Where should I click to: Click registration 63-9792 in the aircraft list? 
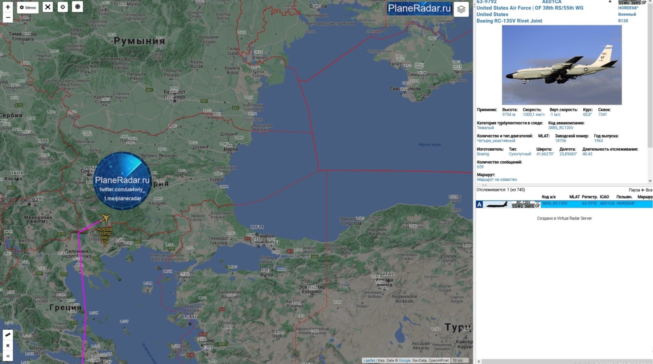[589, 204]
